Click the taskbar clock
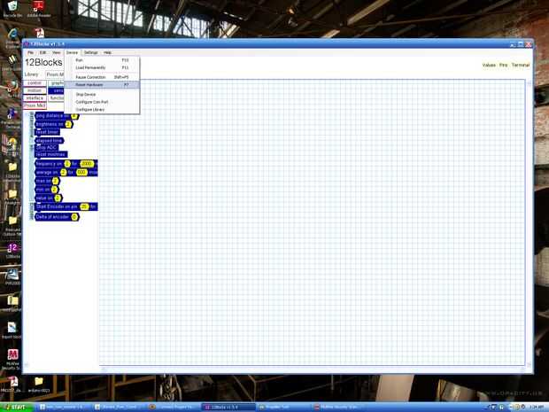Image resolution: width=549 pixels, height=412 pixels. click(x=537, y=407)
